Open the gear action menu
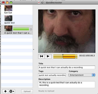 pyautogui.click(x=12, y=91)
